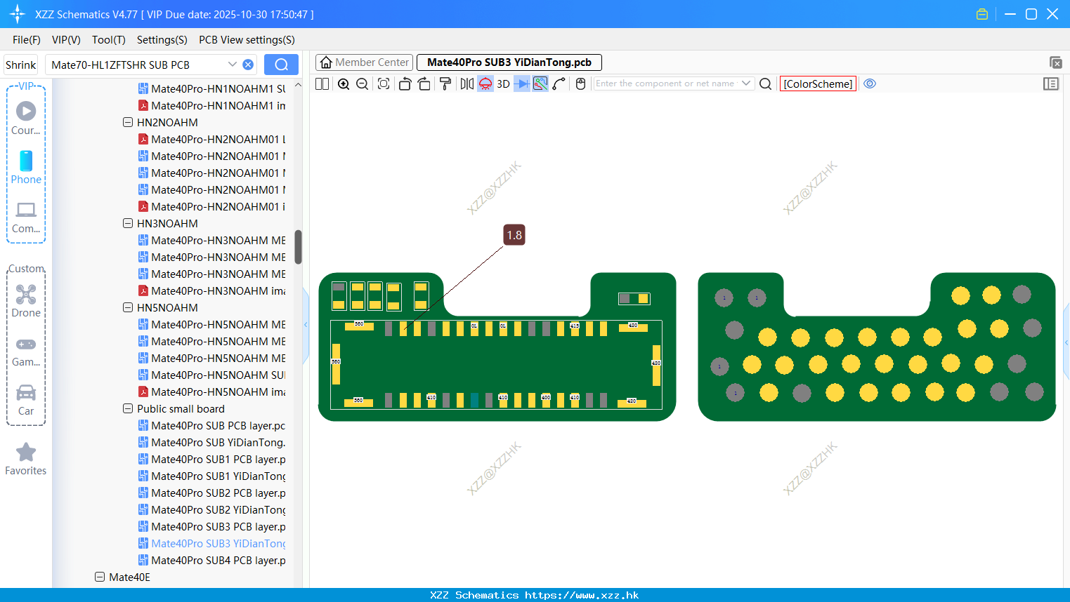
Task: Toggle the red resistance-value display icon
Action: (485, 83)
